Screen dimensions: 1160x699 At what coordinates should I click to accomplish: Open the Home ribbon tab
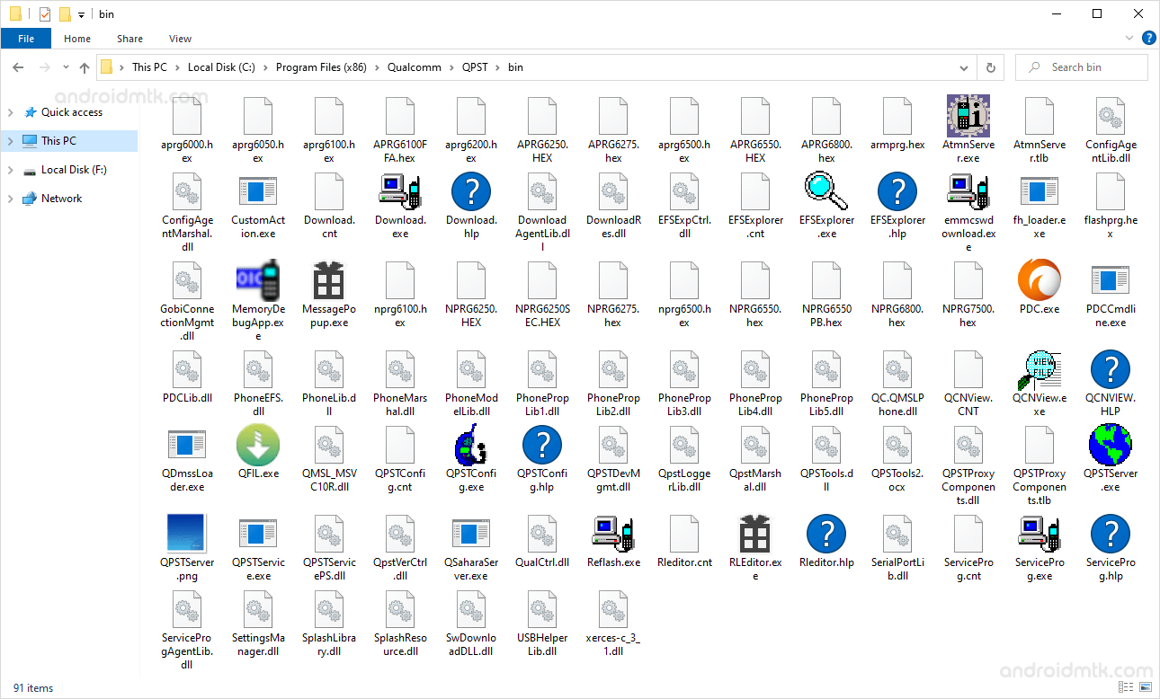tap(77, 39)
